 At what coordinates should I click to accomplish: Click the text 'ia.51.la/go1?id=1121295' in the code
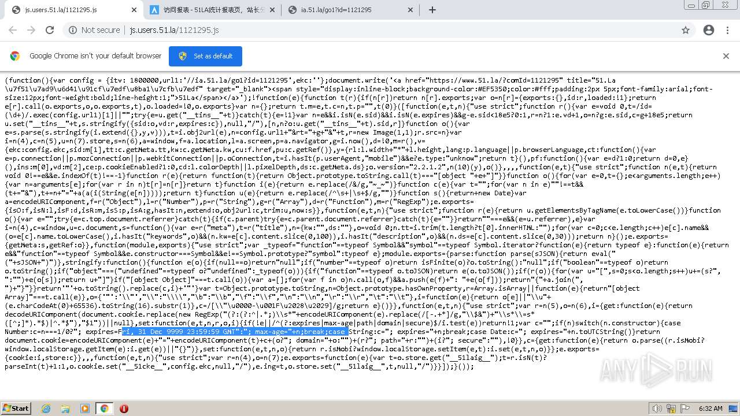pos(240,80)
